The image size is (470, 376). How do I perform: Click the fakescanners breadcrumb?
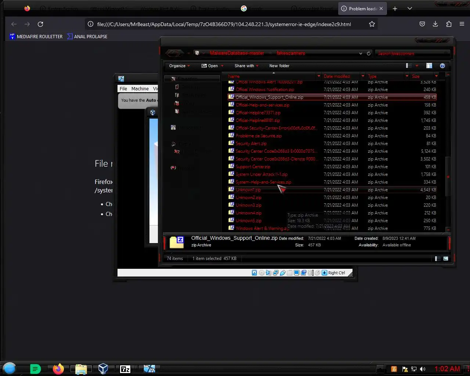click(x=291, y=53)
